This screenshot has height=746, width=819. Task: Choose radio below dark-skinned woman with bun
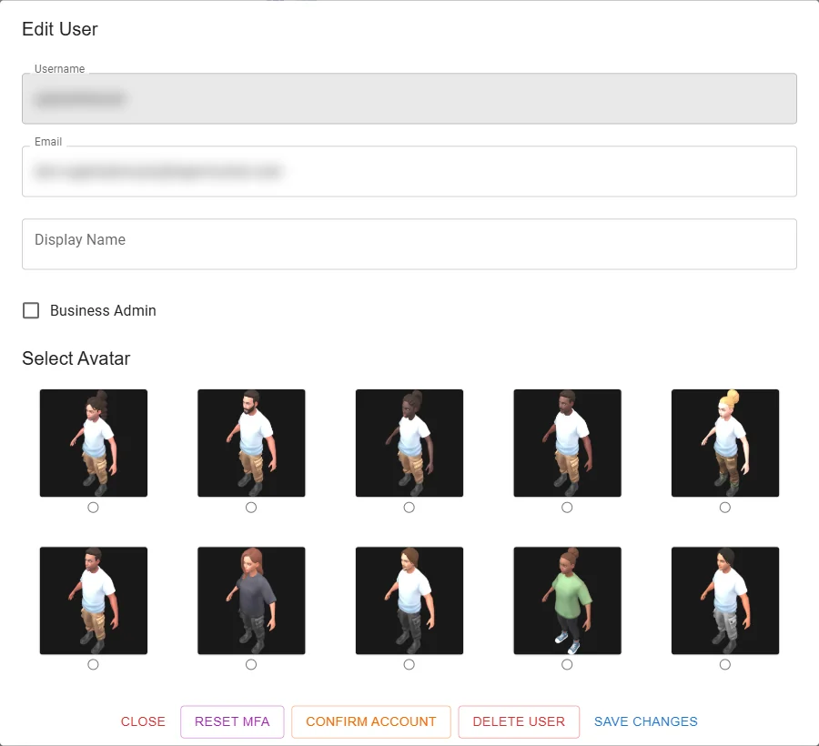(409, 508)
